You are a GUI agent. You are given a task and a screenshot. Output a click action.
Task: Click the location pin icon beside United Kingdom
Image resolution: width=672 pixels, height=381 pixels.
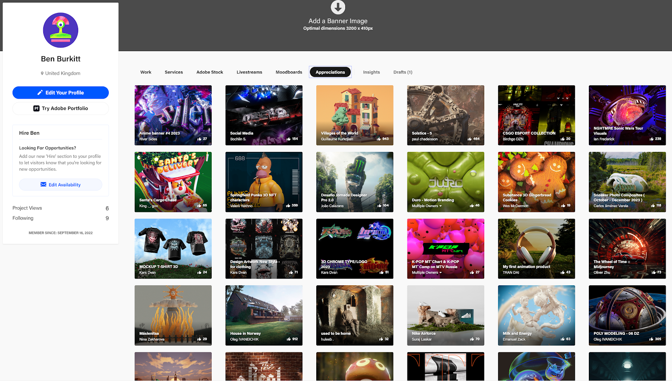[42, 73]
